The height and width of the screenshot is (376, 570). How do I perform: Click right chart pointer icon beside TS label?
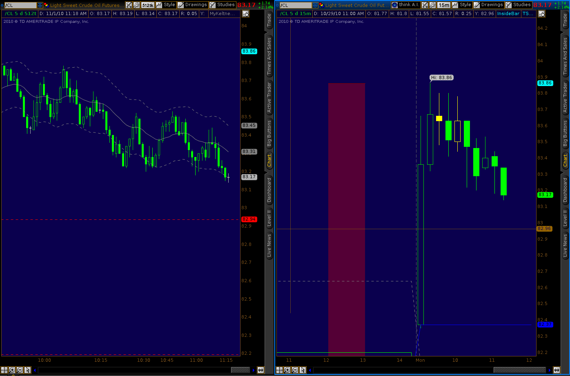tap(541, 13)
